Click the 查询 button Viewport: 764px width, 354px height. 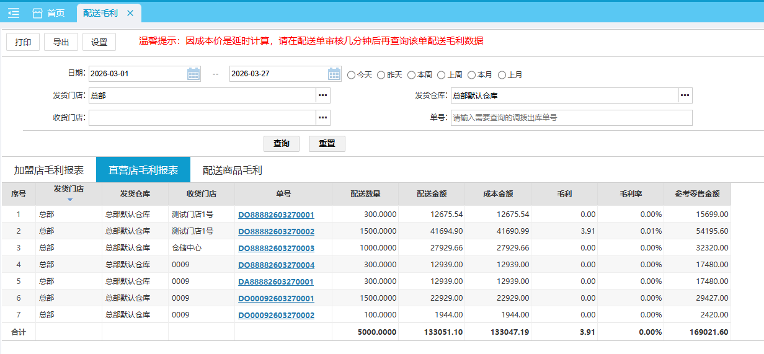pyautogui.click(x=282, y=143)
